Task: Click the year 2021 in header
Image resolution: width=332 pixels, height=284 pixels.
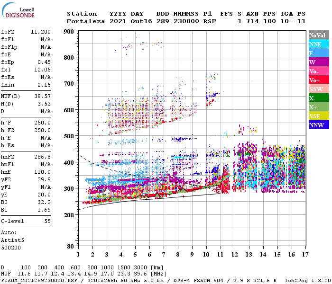Action: coord(118,21)
